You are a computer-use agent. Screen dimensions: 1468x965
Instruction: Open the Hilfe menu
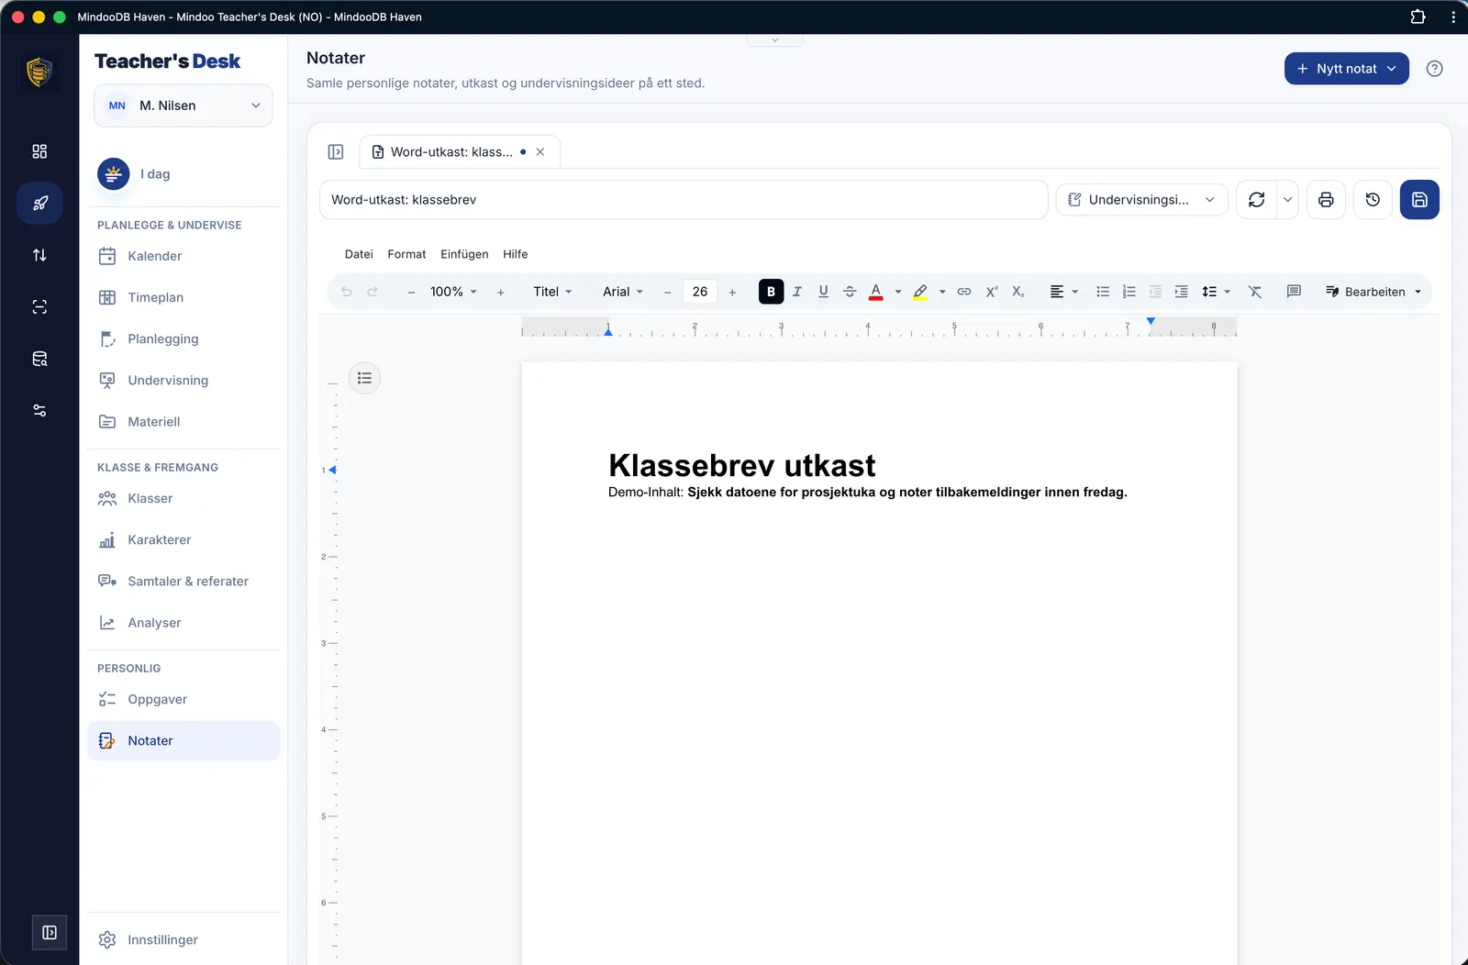(515, 254)
